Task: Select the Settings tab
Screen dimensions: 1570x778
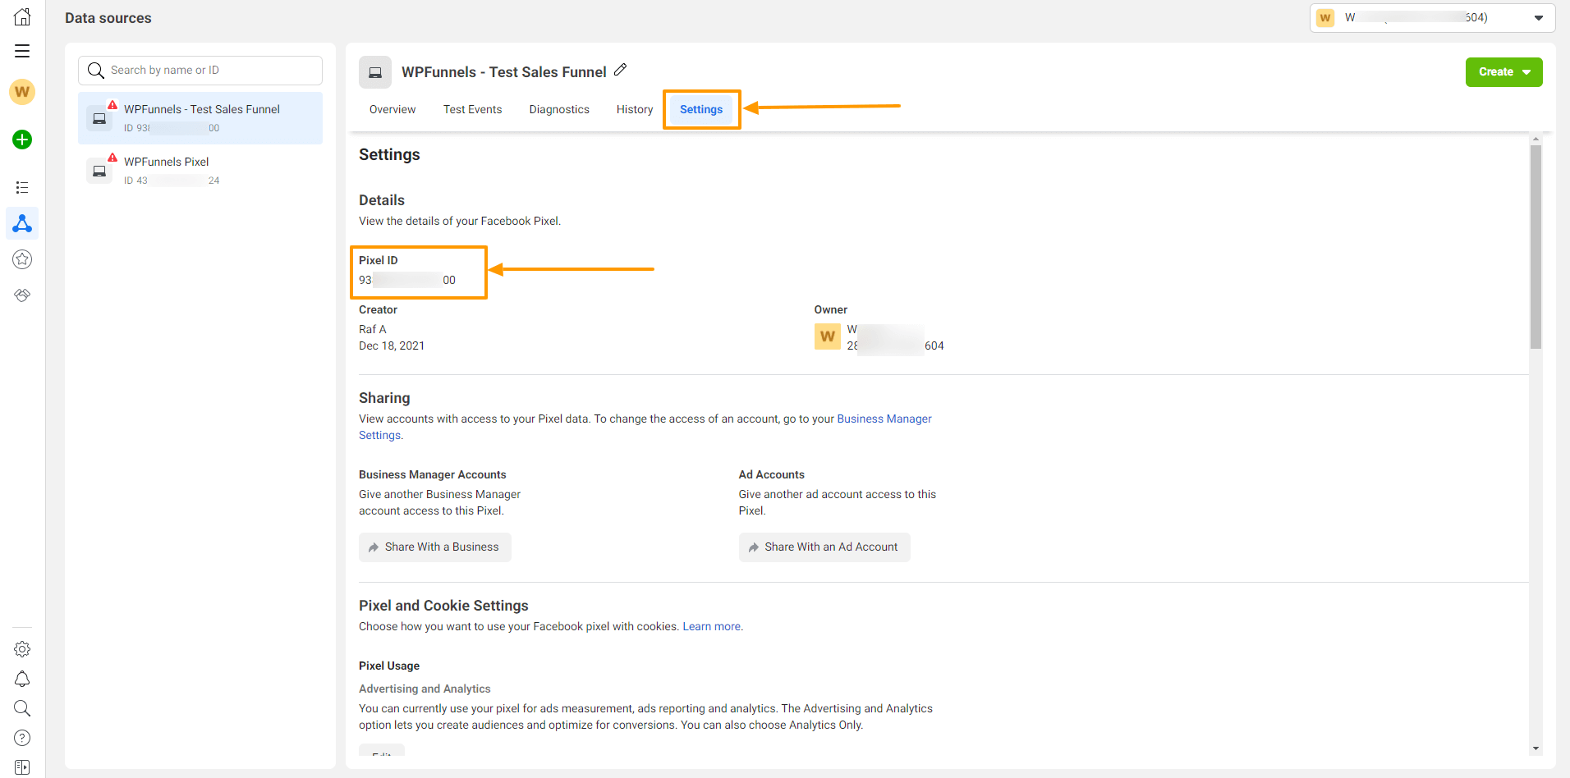Action: pos(701,109)
